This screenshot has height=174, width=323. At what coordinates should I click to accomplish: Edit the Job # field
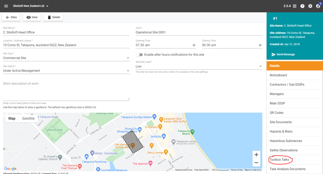tap(199, 32)
